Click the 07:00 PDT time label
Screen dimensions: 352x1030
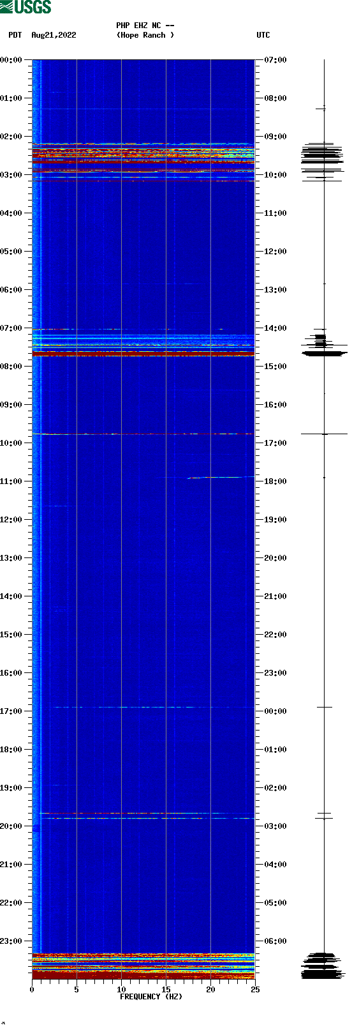click(x=11, y=328)
